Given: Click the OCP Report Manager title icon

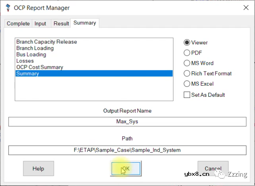Looking at the screenshot, I should (x=8, y=8).
